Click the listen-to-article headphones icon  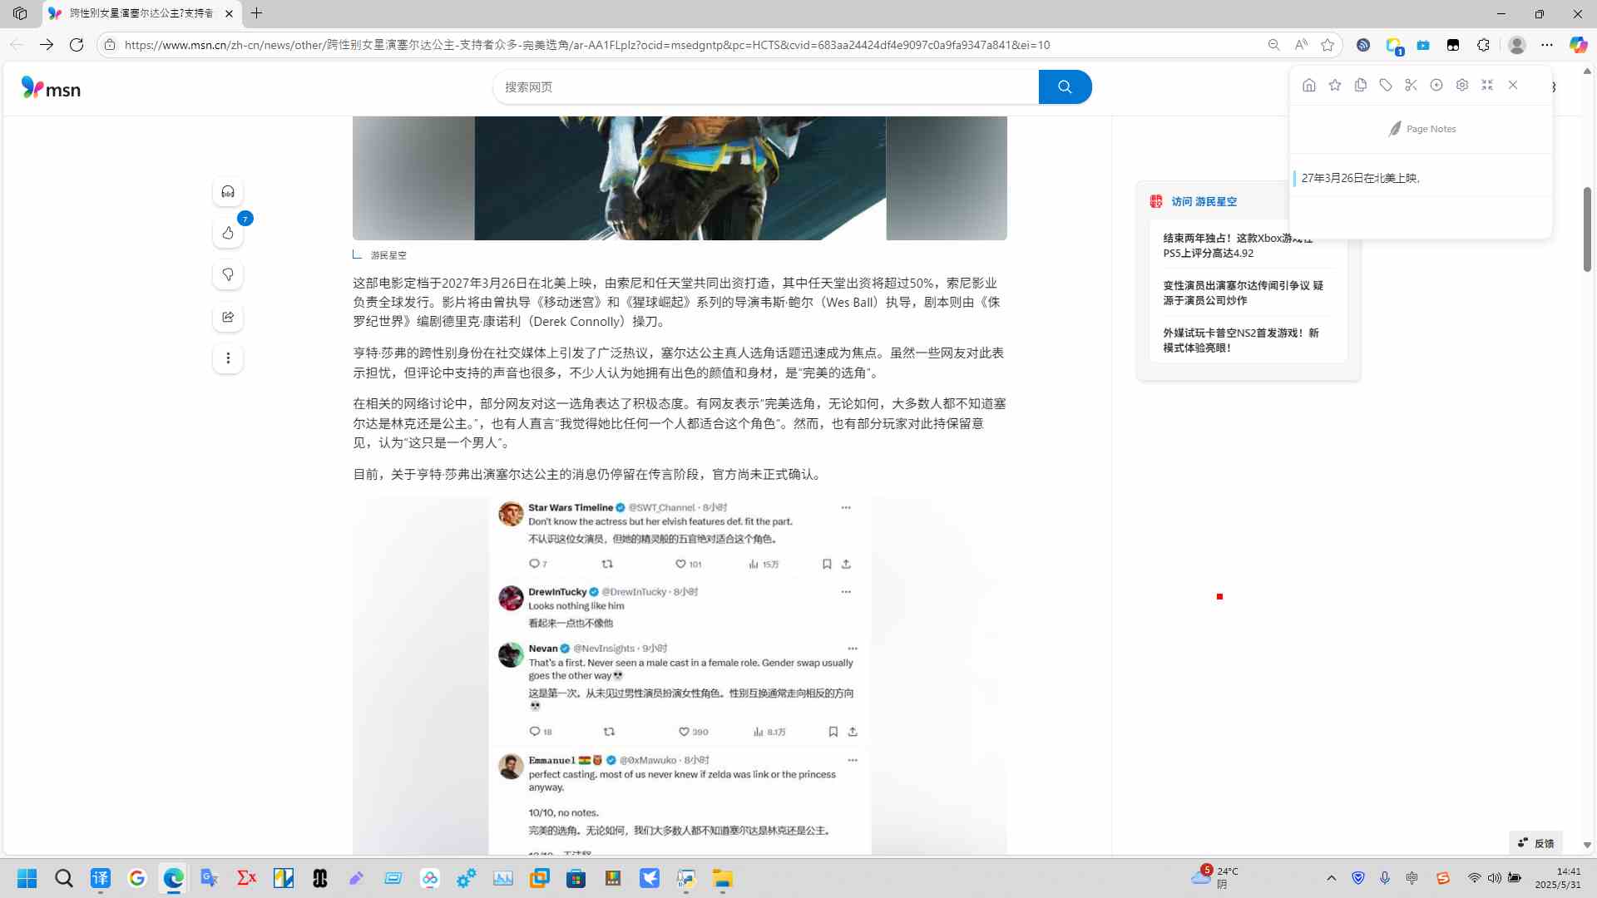tap(228, 192)
